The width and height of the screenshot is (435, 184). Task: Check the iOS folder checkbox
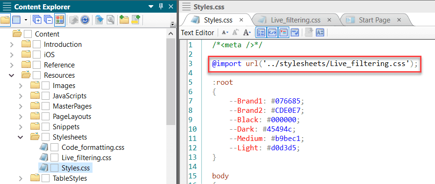coord(36,55)
